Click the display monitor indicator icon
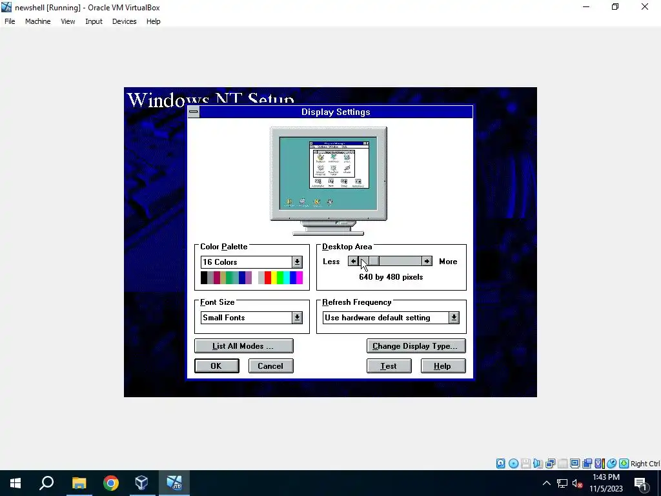Screen dimensions: 661x496 click(575, 464)
